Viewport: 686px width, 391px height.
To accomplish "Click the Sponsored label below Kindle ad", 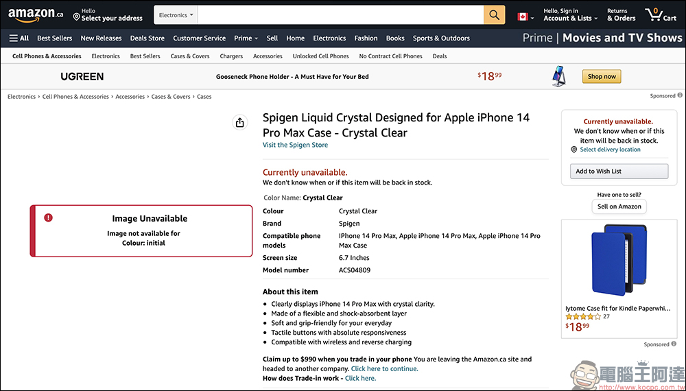I will coord(657,344).
